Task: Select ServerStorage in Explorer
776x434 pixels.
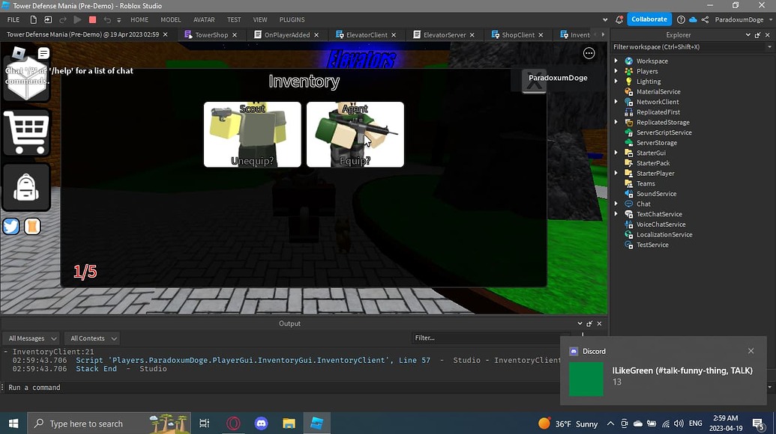Action: (656, 143)
